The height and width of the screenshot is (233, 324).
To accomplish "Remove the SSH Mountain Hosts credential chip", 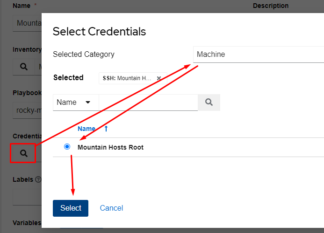I will 159,78.
